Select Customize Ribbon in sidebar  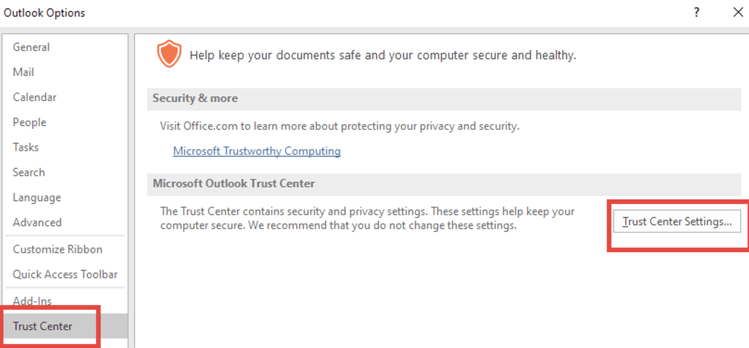tap(58, 249)
